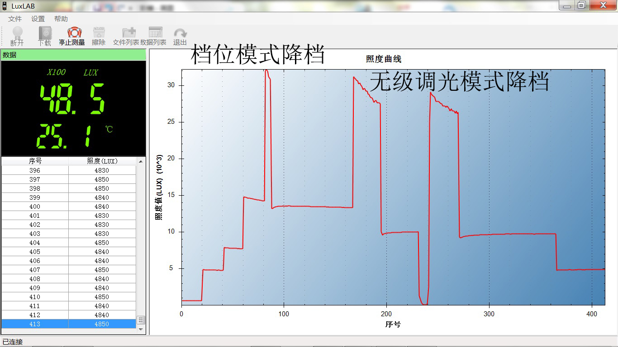Image resolution: width=618 pixels, height=347 pixels.
Task: Select data row 402
Action: 69,225
